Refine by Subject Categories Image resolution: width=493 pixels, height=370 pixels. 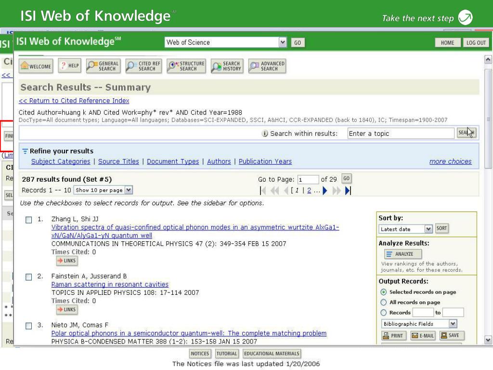(x=61, y=161)
